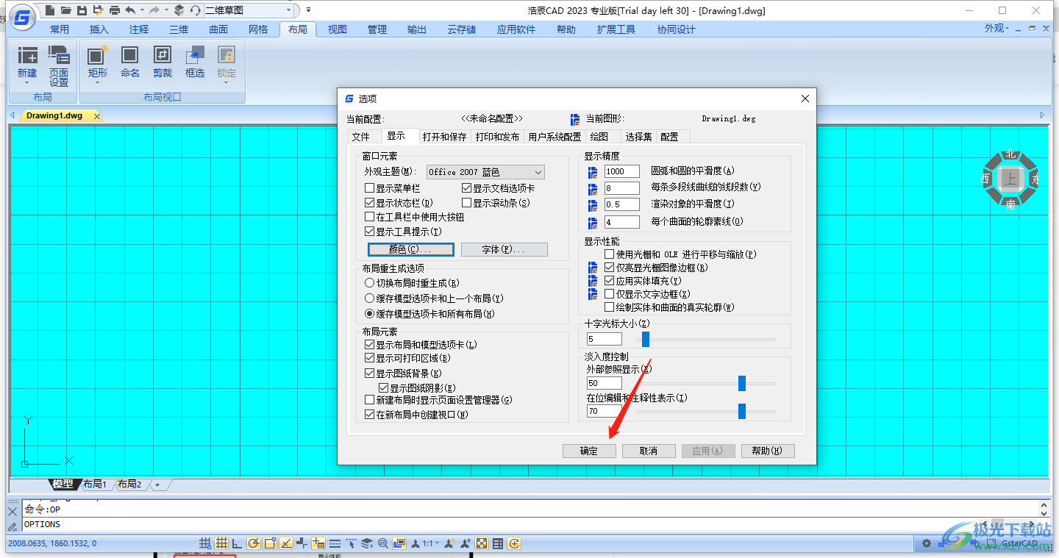This screenshot has width=1059, height=558.
Task: Open the 外观主题 Office 2007 蓝色 dropdown
Action: tap(485, 172)
